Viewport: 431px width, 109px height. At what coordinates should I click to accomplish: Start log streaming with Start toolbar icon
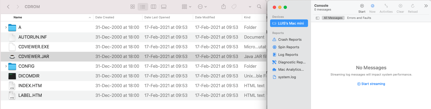362,6
